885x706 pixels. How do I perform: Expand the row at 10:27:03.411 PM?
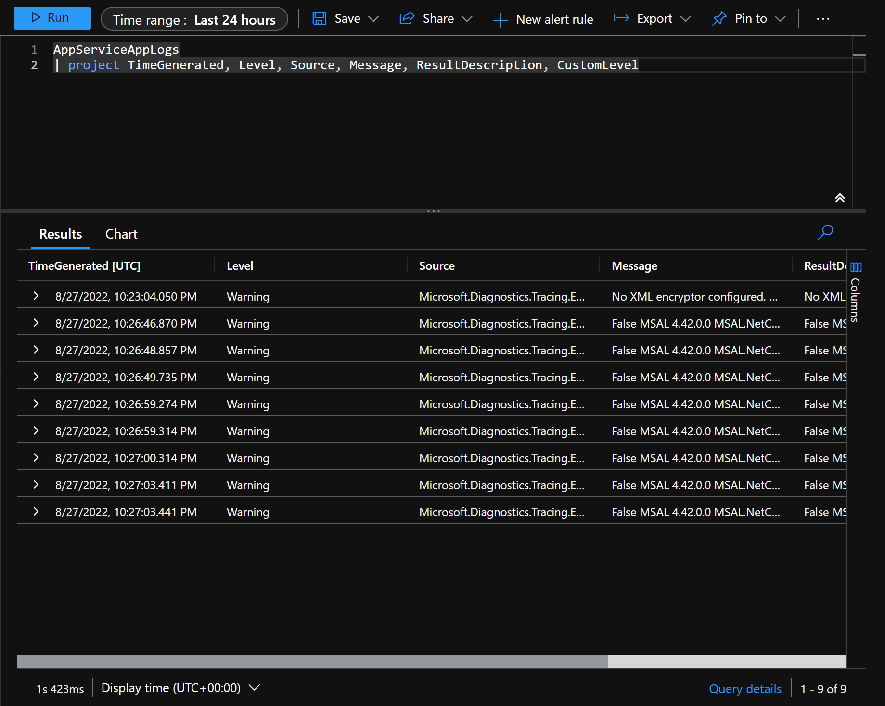36,484
